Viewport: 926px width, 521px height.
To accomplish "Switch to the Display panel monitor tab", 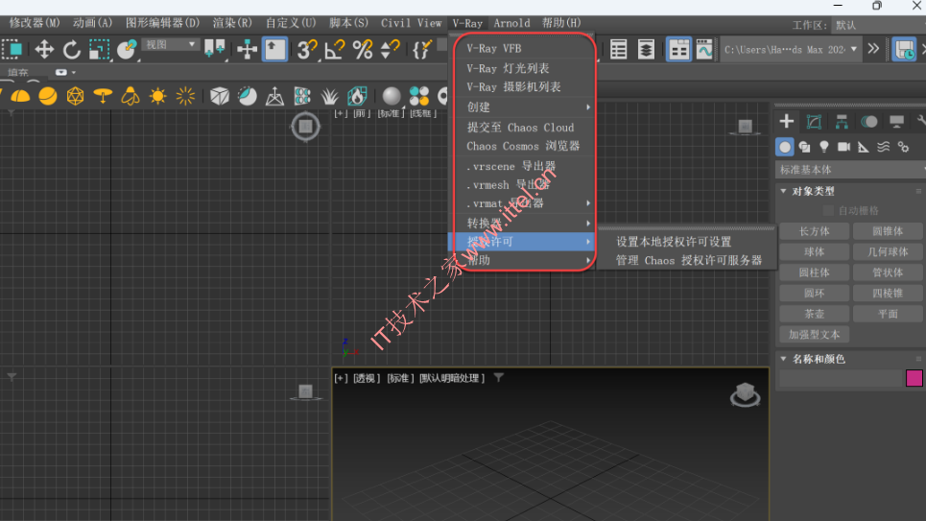I will click(896, 122).
